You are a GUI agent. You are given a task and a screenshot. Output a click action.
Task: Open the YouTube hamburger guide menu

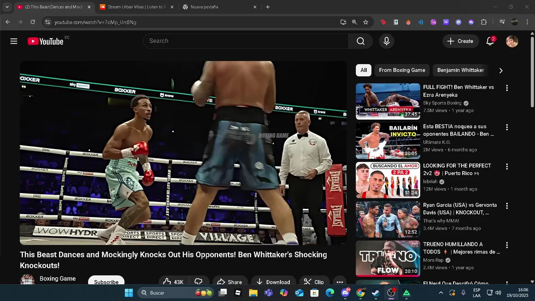click(x=14, y=41)
